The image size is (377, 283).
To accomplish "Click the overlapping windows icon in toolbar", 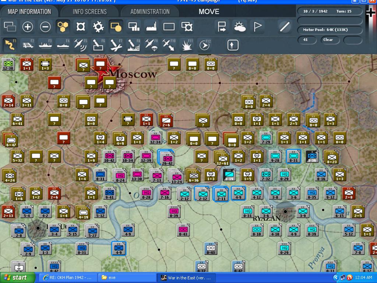I will pyautogui.click(x=10, y=27).
